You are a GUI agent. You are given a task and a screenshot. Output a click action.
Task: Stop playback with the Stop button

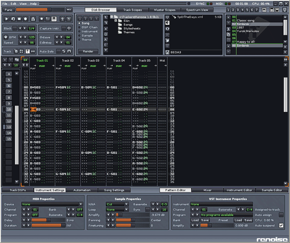coord(19,19)
